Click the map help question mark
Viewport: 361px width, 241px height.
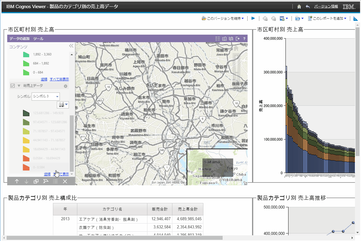(x=244, y=39)
